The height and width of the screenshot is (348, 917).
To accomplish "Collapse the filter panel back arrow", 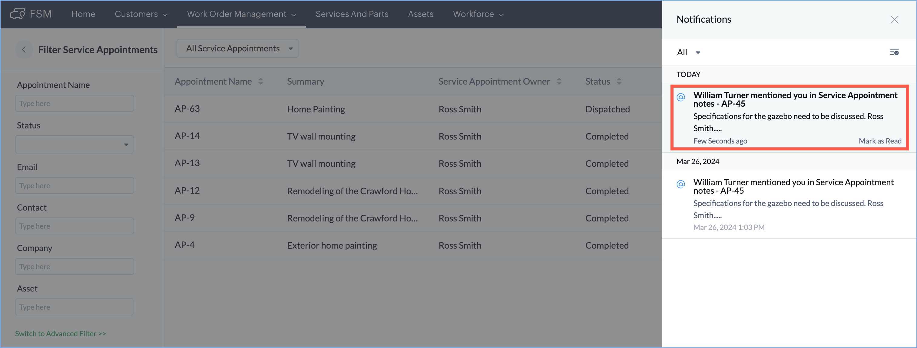I will (24, 50).
